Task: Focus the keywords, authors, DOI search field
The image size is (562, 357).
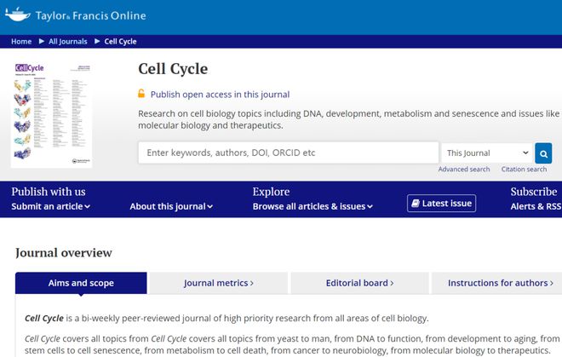Action: pos(289,153)
